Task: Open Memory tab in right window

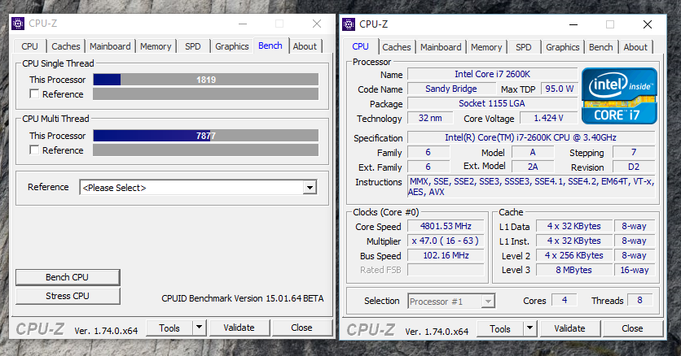Action: click(486, 47)
